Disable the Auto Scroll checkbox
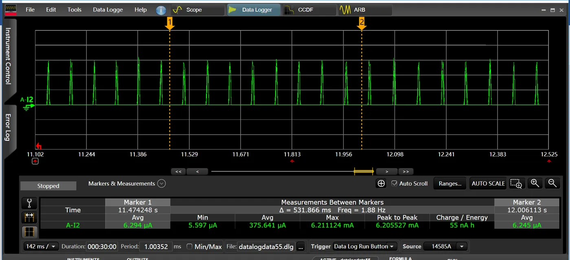Screen dimensions: 570x260 (394, 184)
